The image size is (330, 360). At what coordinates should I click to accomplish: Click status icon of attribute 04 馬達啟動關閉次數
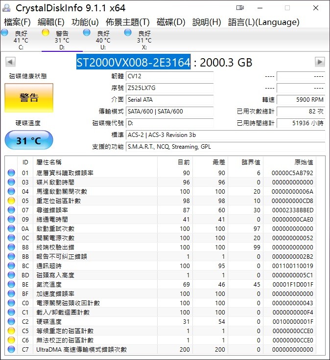pyautogui.click(x=11, y=191)
